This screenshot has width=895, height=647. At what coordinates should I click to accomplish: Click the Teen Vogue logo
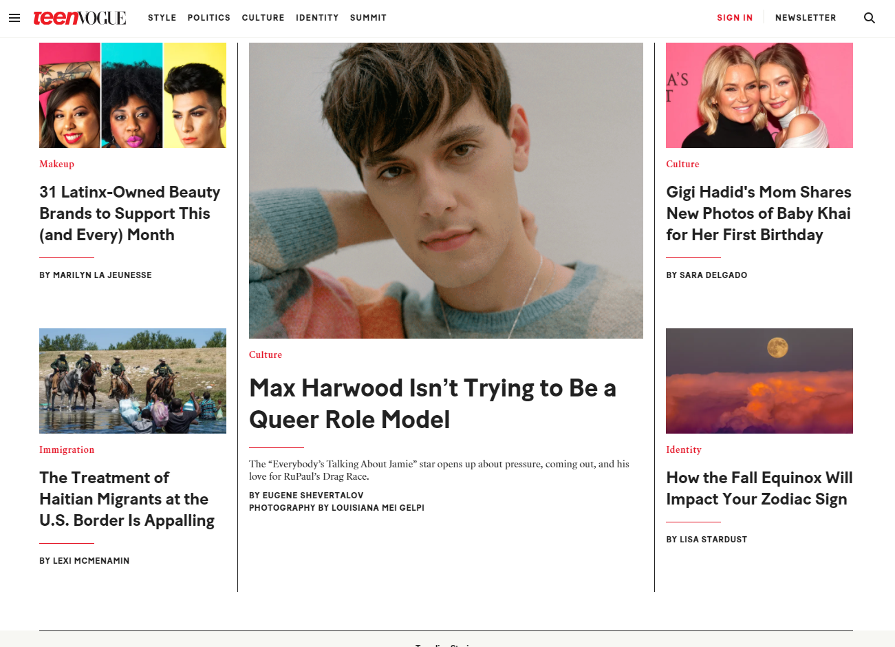[x=80, y=18]
